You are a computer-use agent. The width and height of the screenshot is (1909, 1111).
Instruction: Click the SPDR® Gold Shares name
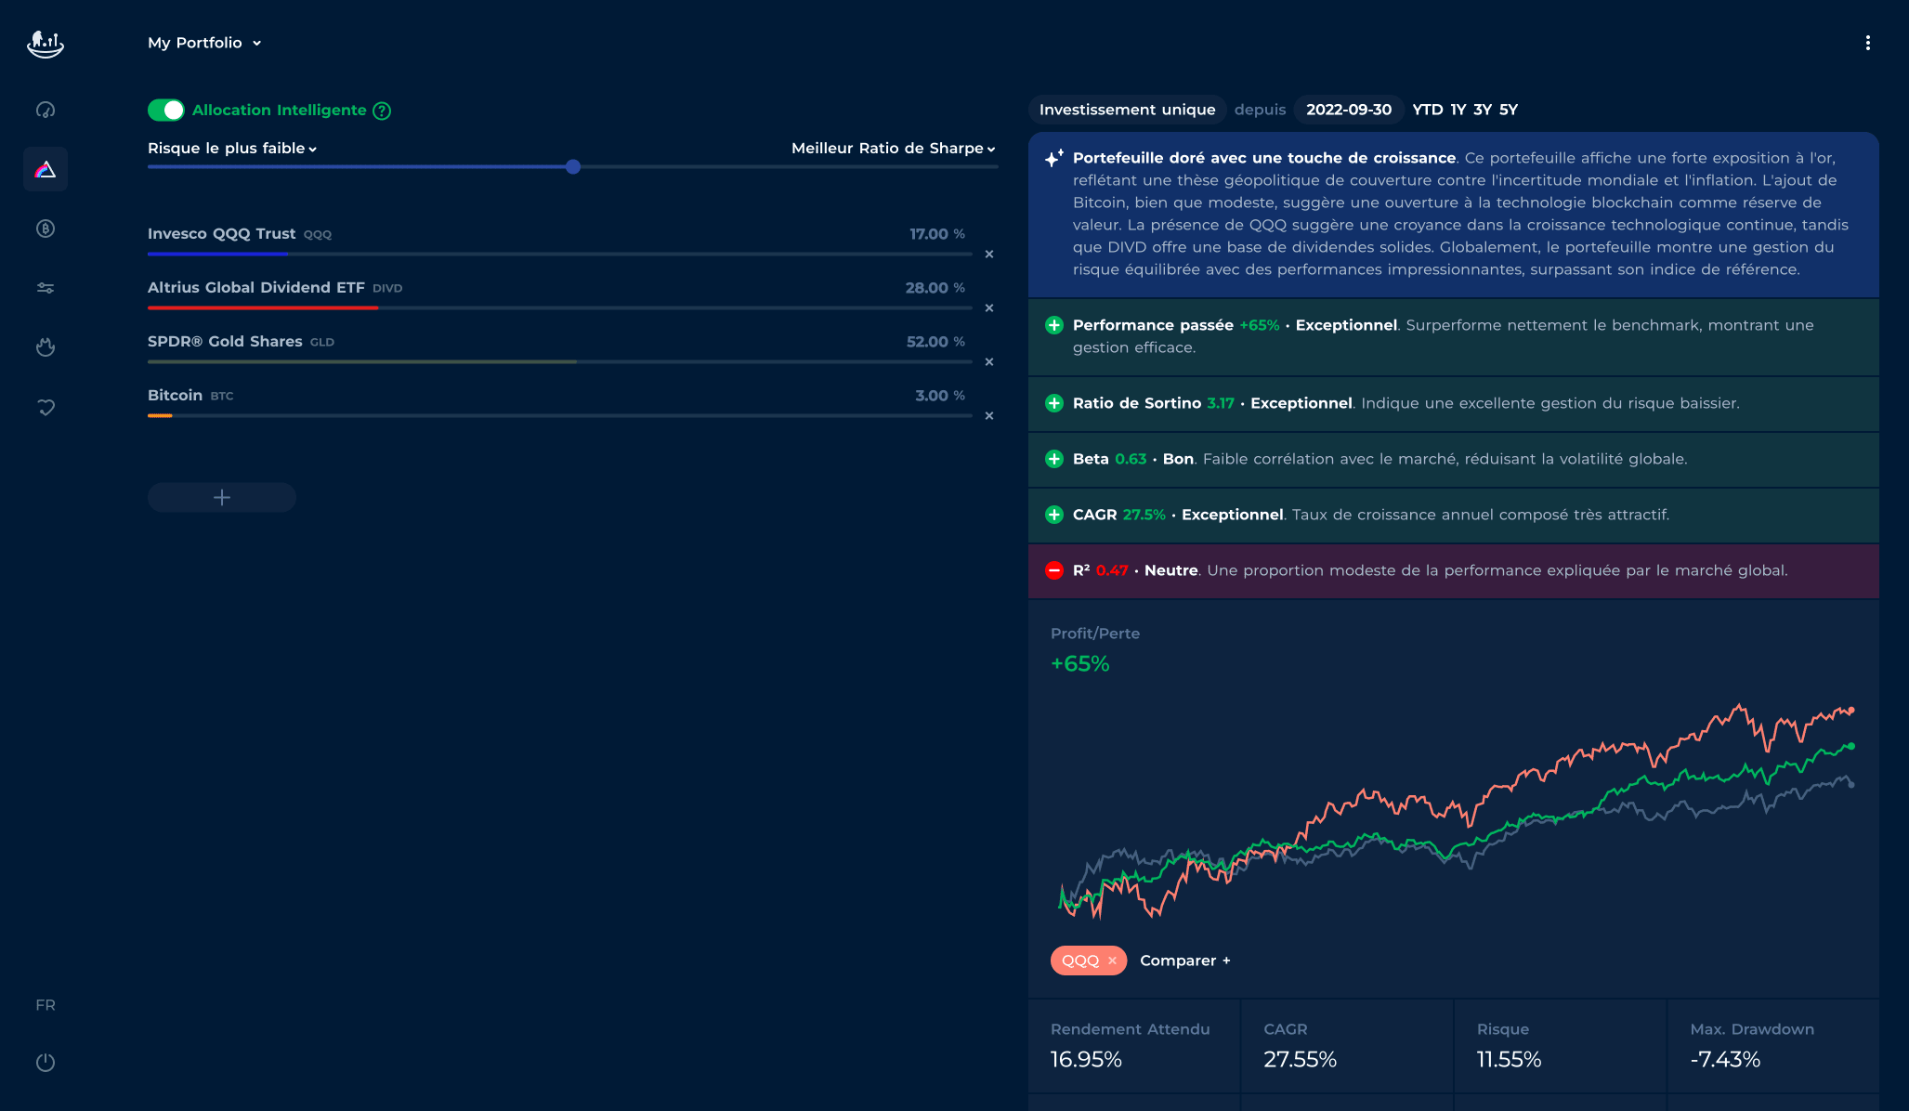coord(225,342)
